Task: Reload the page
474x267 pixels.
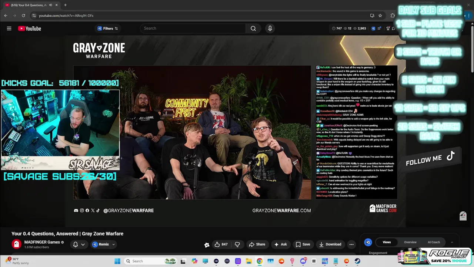Action: [x=23, y=16]
